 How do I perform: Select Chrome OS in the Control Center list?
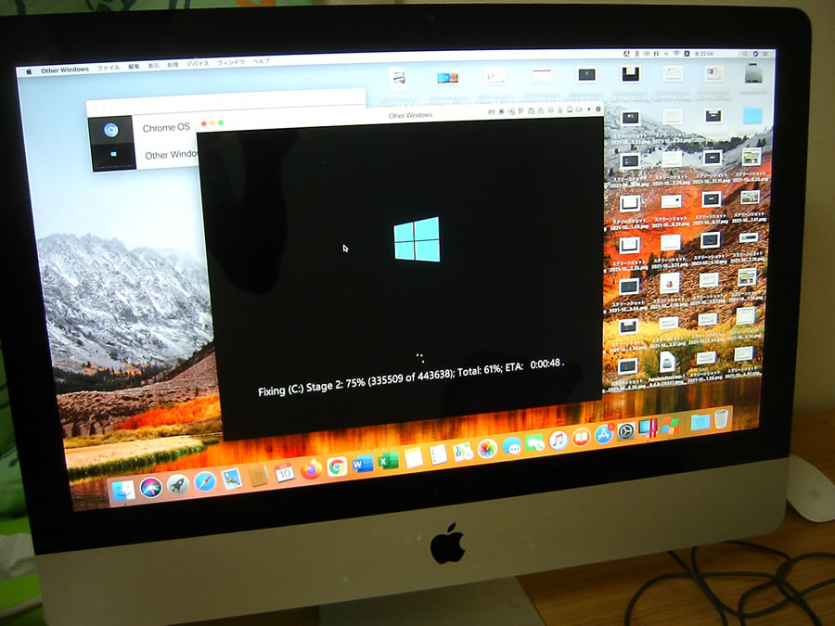[x=166, y=128]
